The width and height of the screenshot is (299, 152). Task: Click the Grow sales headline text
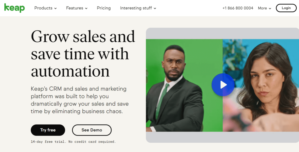pos(83,54)
